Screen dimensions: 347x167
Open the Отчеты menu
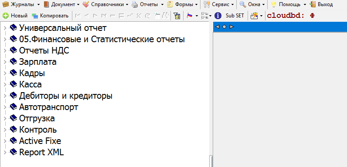point(148,4)
